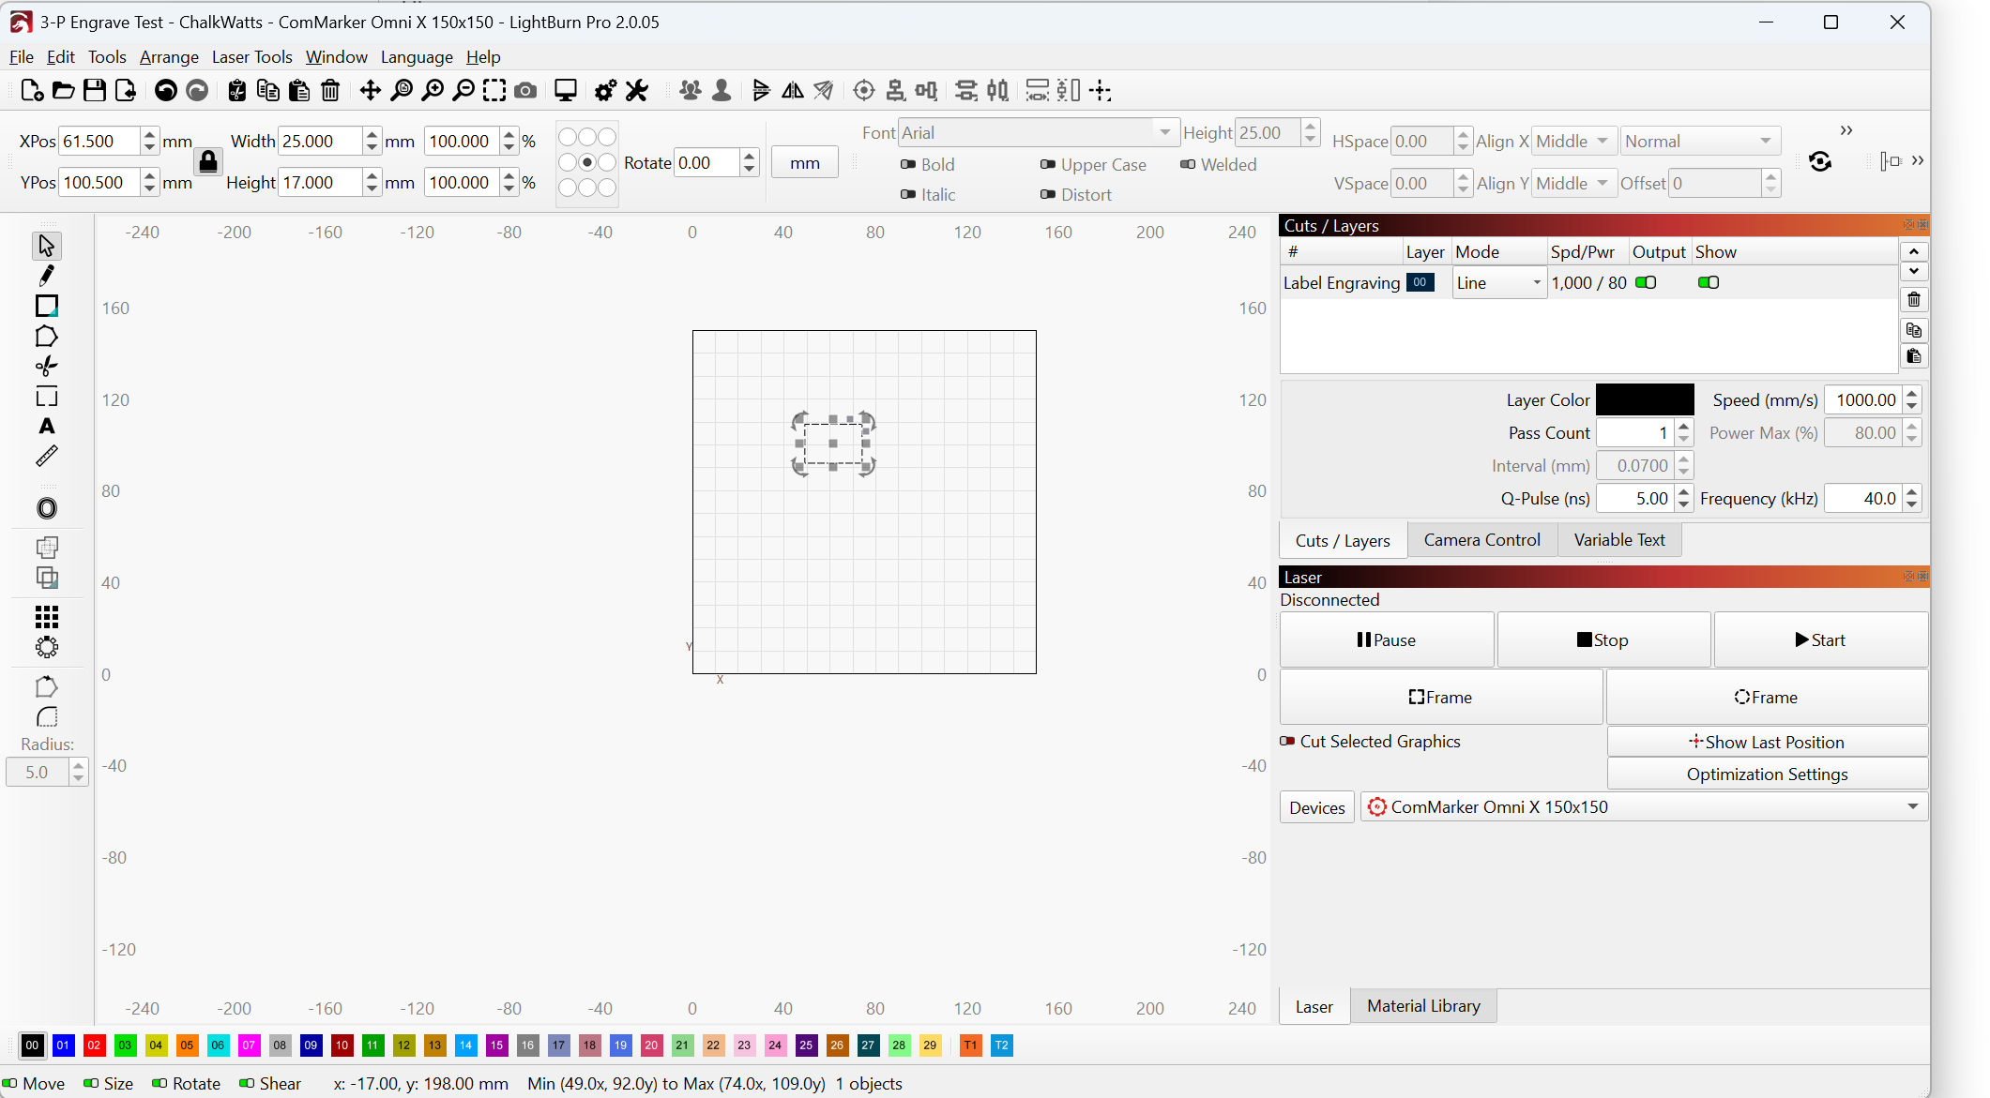This screenshot has height=1098, width=1990.
Task: Pick the magenta 07 palette swatch
Action: [x=249, y=1045]
